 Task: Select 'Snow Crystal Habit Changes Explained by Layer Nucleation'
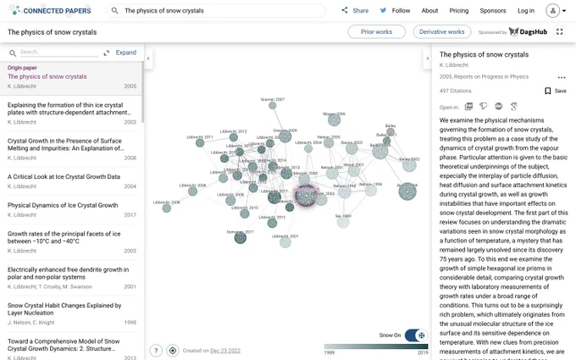tap(72, 313)
